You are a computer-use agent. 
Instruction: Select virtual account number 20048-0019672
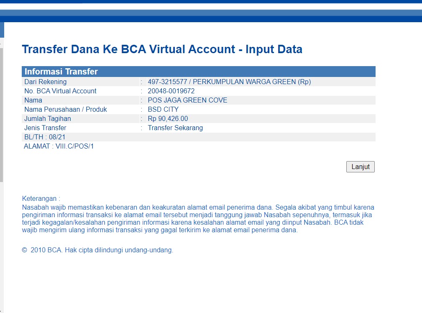pos(171,91)
